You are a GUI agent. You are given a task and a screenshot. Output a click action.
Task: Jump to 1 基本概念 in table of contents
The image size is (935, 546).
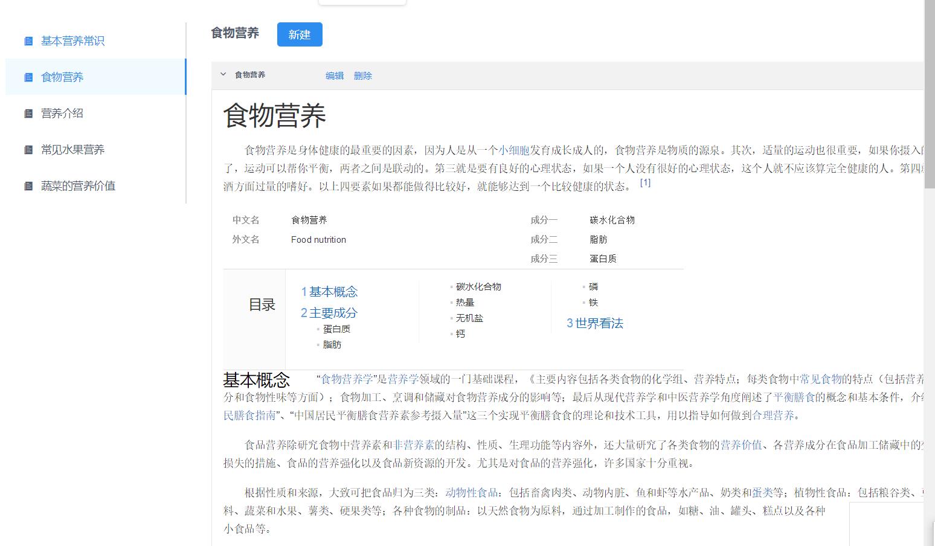[x=329, y=292]
